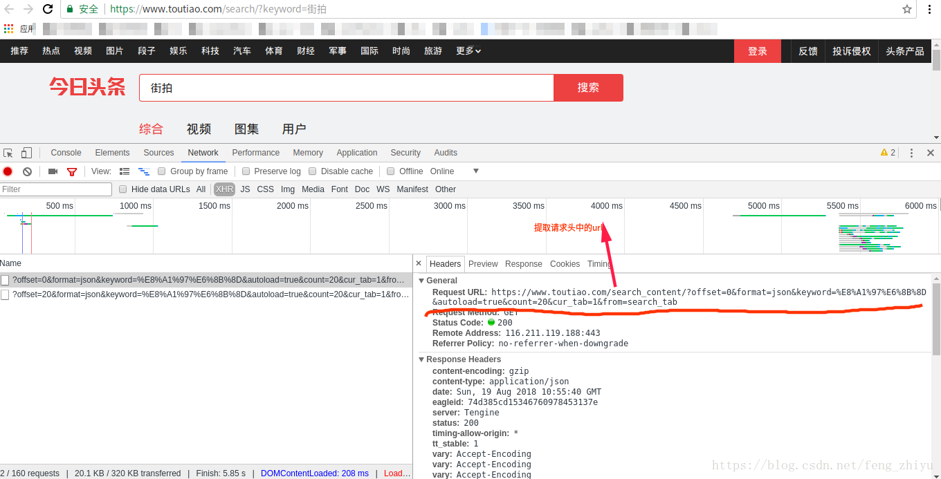Switch to large request rows view icon
This screenshot has height=479, width=941.
[x=125, y=171]
